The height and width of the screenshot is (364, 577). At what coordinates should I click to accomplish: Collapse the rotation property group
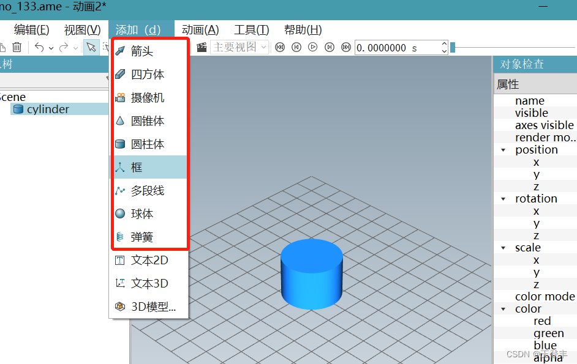[x=504, y=198]
